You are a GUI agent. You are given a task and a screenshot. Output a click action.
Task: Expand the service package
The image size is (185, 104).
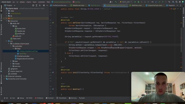click(11, 66)
